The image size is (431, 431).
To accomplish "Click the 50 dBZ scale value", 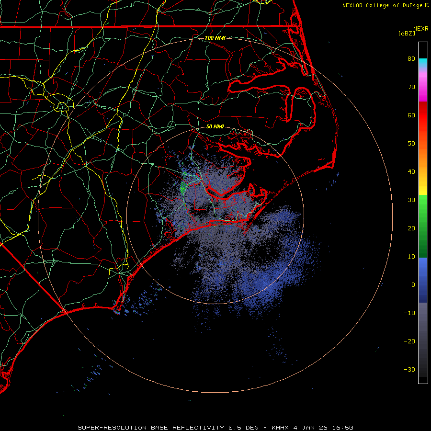I will (x=411, y=144).
